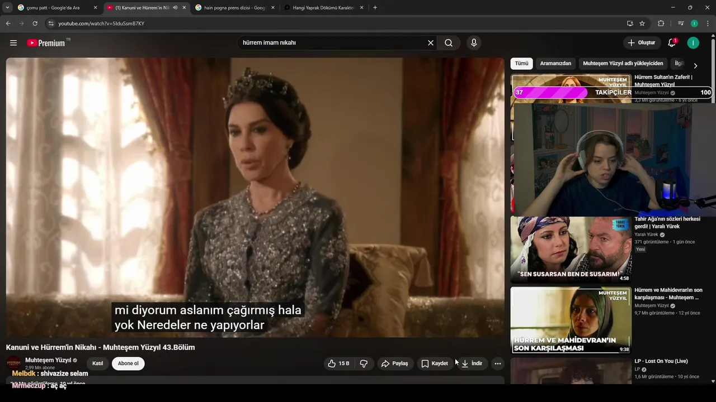
Task: Click the 'Oluştur' create button
Action: pyautogui.click(x=642, y=43)
